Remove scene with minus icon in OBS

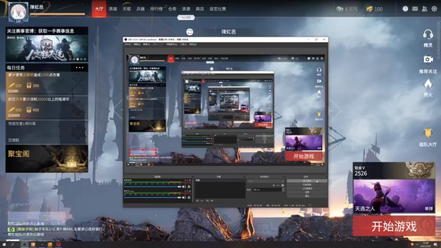click(x=202, y=201)
